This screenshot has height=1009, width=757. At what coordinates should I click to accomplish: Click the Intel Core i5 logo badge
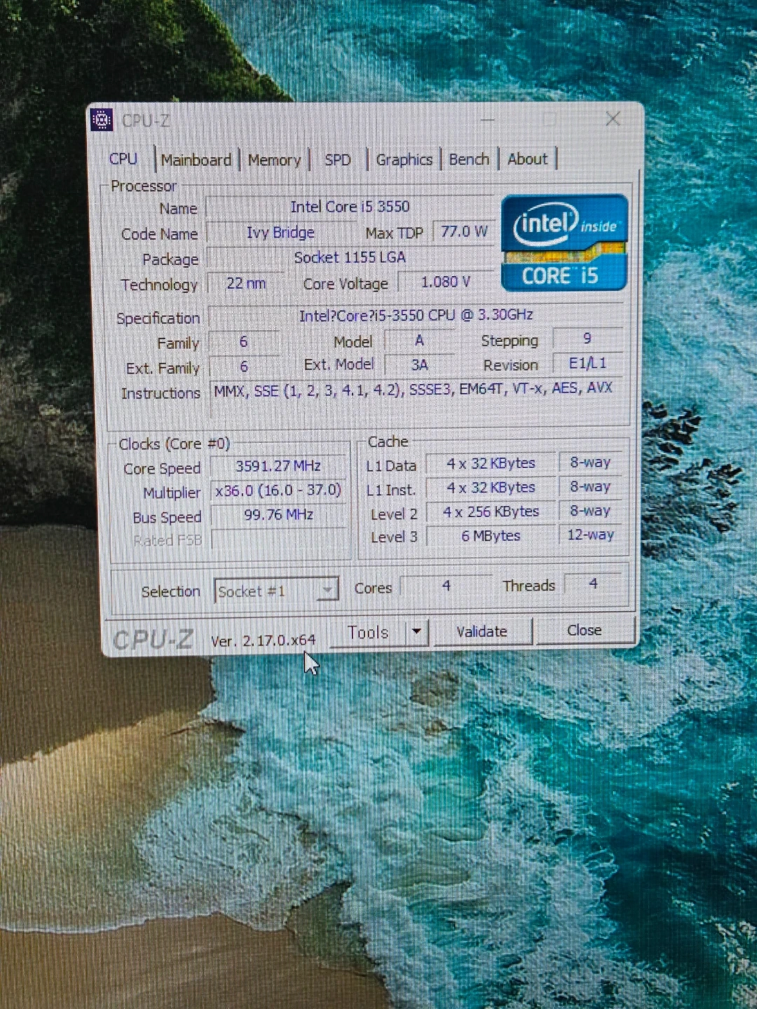pyautogui.click(x=564, y=243)
